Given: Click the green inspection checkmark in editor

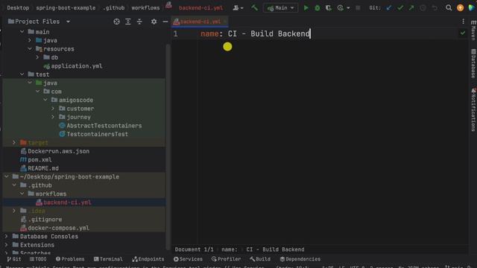Looking at the screenshot, I should pyautogui.click(x=463, y=33).
